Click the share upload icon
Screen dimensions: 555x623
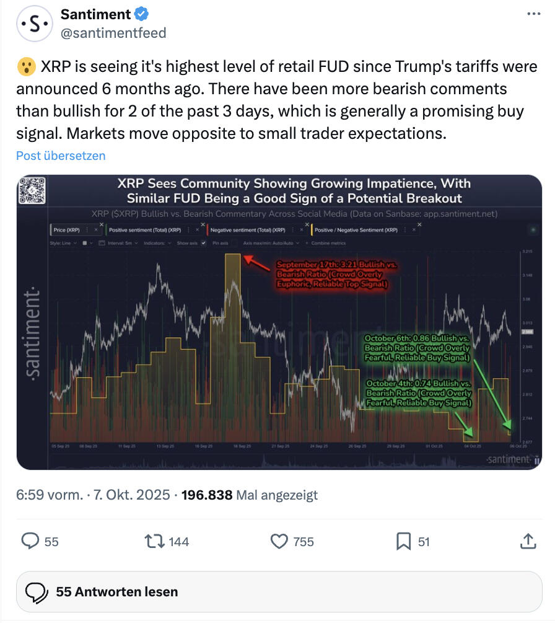528,541
